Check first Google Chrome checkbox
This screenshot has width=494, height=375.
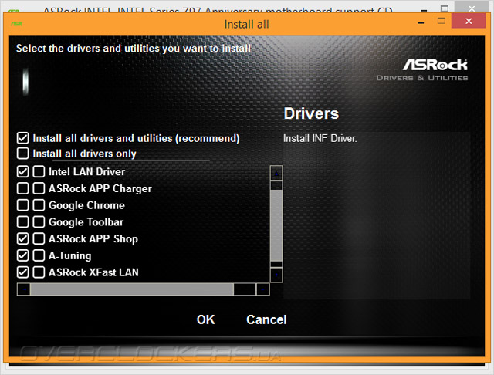(x=23, y=205)
